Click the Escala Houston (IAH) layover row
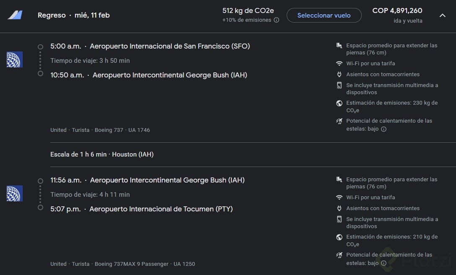This screenshot has height=275, width=456. [102, 154]
